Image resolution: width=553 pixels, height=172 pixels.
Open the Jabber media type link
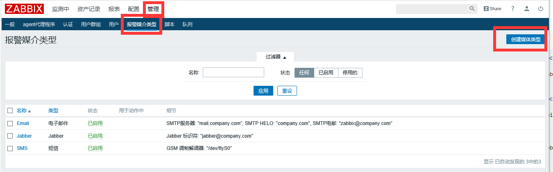[24, 136]
